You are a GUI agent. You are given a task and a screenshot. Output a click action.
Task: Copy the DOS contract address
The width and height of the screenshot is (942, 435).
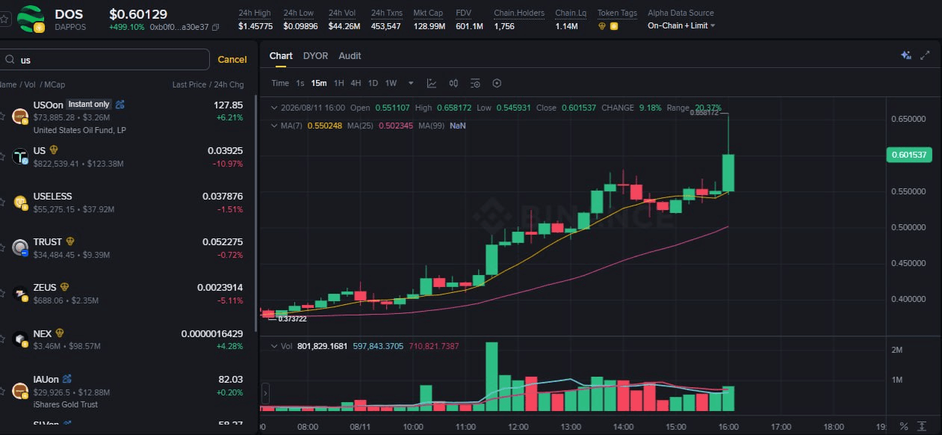click(x=215, y=28)
